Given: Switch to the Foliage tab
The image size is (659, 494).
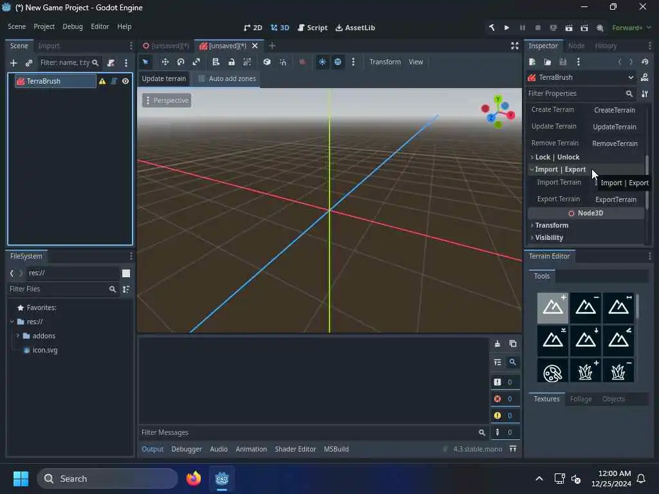Looking at the screenshot, I should point(581,399).
